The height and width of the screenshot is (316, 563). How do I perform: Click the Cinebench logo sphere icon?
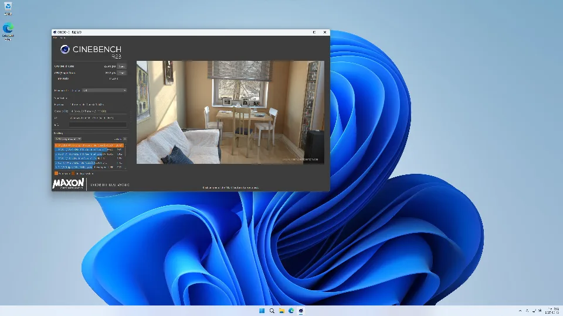(64, 50)
